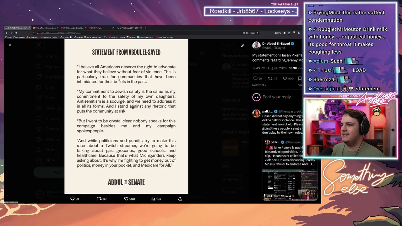Toggle reader view icon in address bar
The width and height of the screenshot is (402, 226).
pos(244,33)
